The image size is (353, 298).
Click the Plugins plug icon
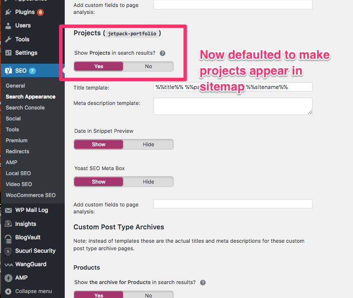click(8, 12)
